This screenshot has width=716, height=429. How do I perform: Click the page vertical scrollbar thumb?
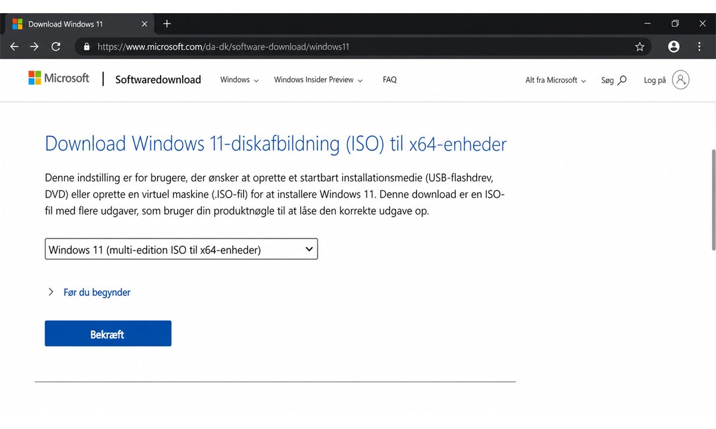pyautogui.click(x=712, y=199)
